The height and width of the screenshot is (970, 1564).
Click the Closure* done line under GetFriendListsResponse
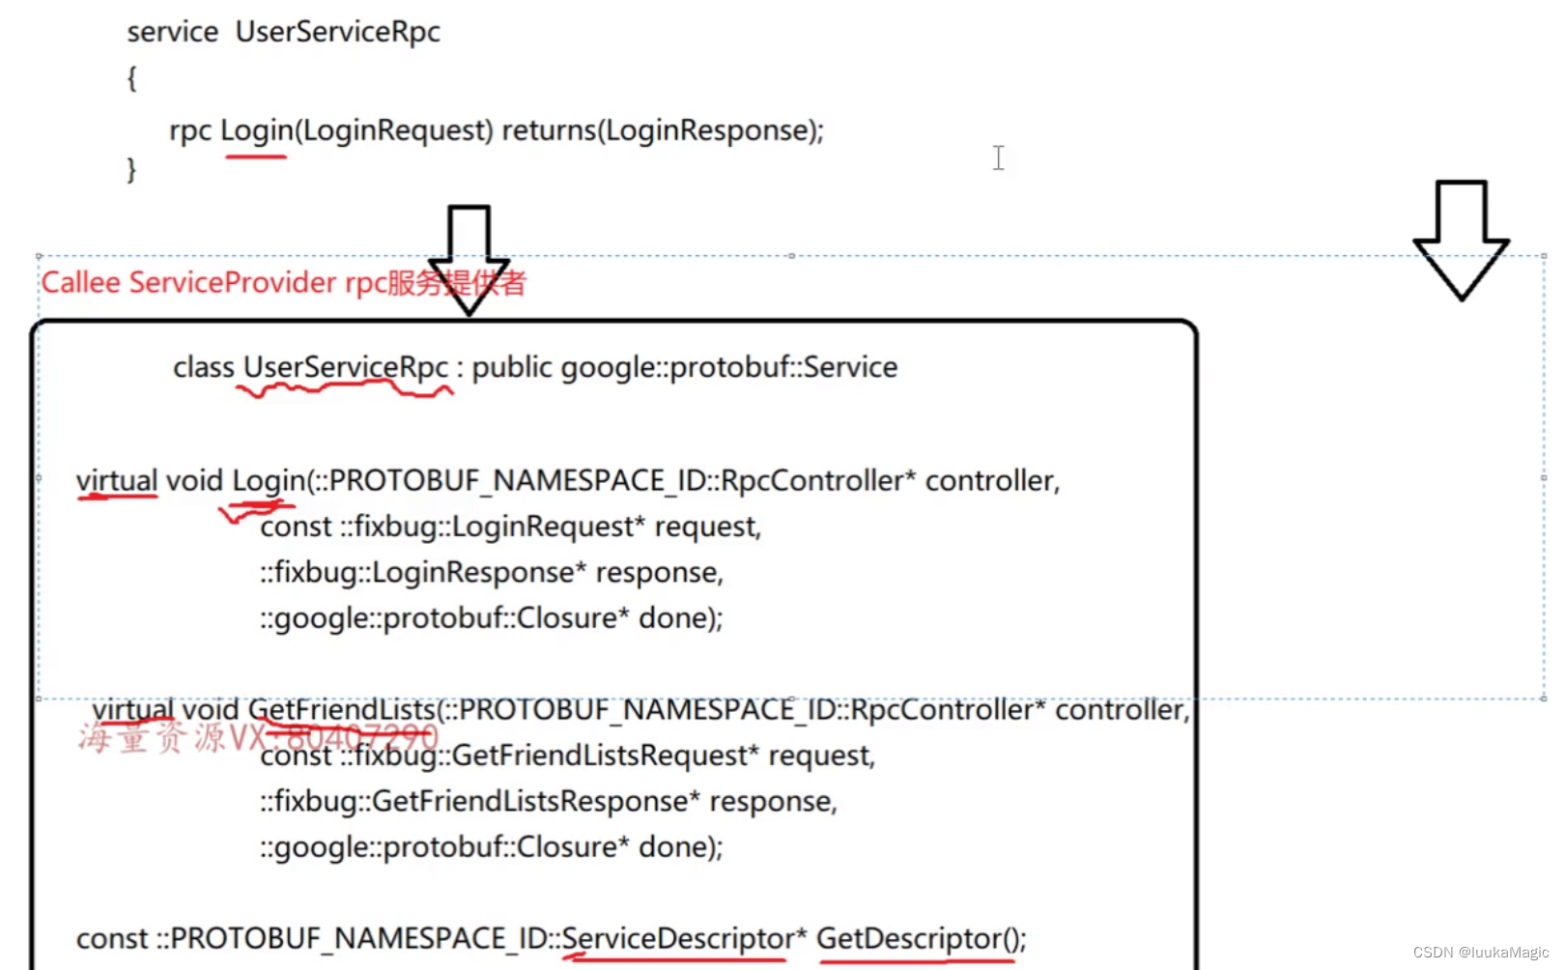click(492, 846)
